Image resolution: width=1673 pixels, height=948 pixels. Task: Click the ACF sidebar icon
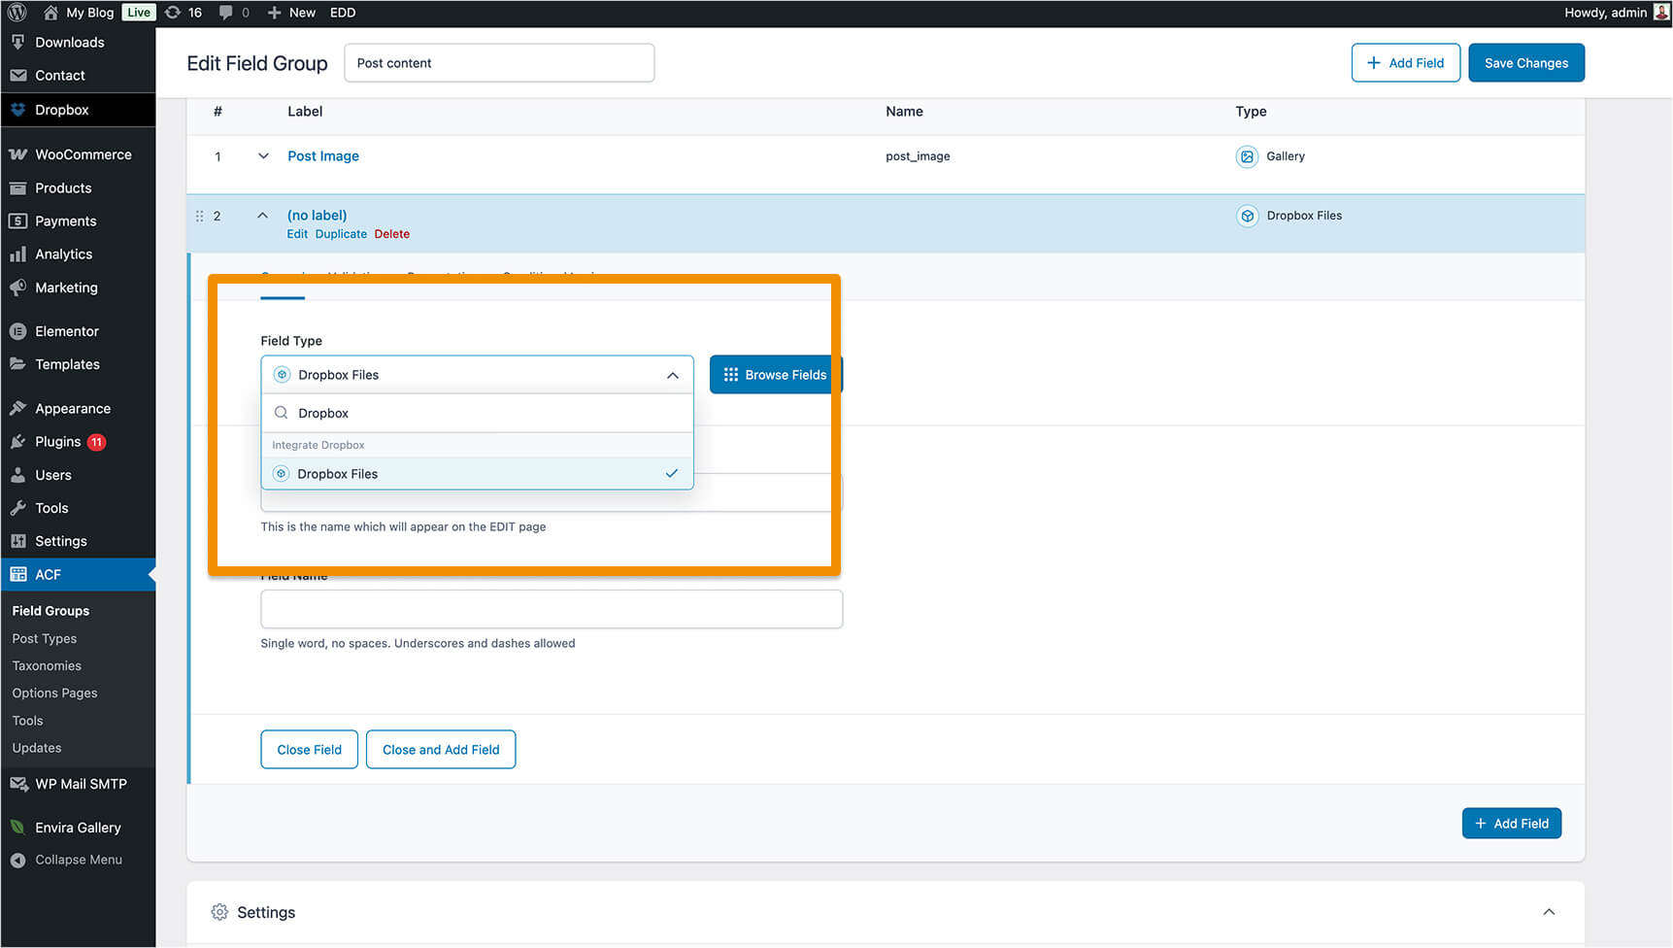(17, 574)
